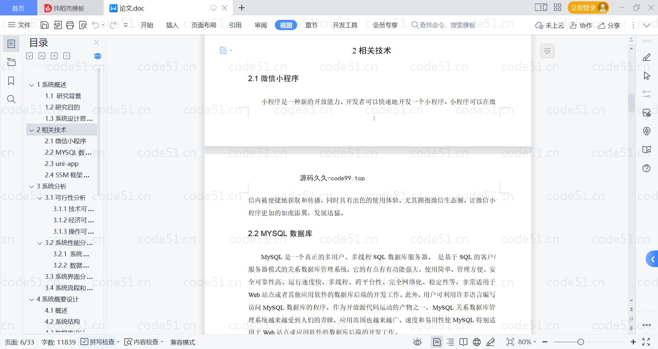Open the 审阅 ribbon tab

point(261,25)
